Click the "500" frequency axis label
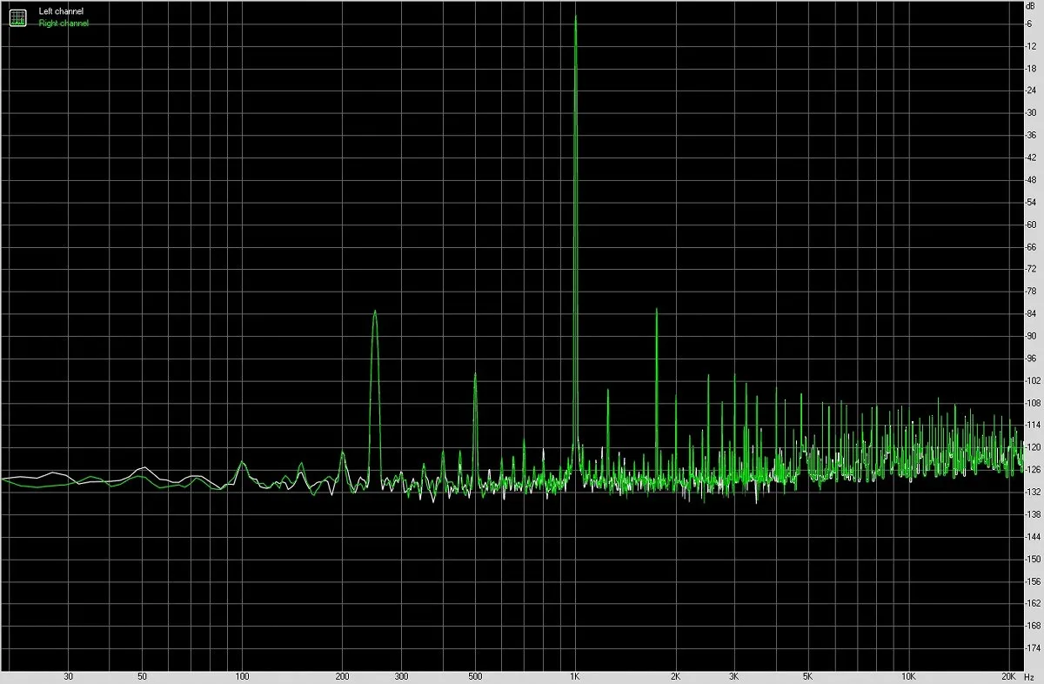 tap(475, 675)
